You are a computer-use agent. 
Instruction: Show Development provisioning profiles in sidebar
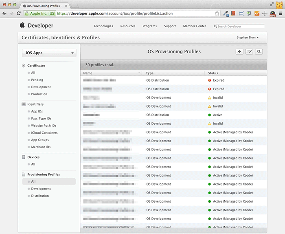click(41, 189)
